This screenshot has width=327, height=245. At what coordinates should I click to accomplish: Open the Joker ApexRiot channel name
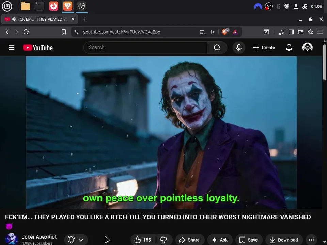point(39,237)
